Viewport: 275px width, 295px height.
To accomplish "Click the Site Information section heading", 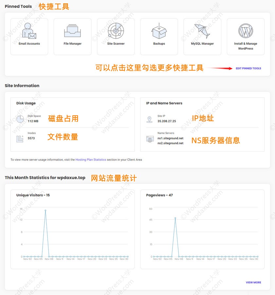I will click(22, 85).
